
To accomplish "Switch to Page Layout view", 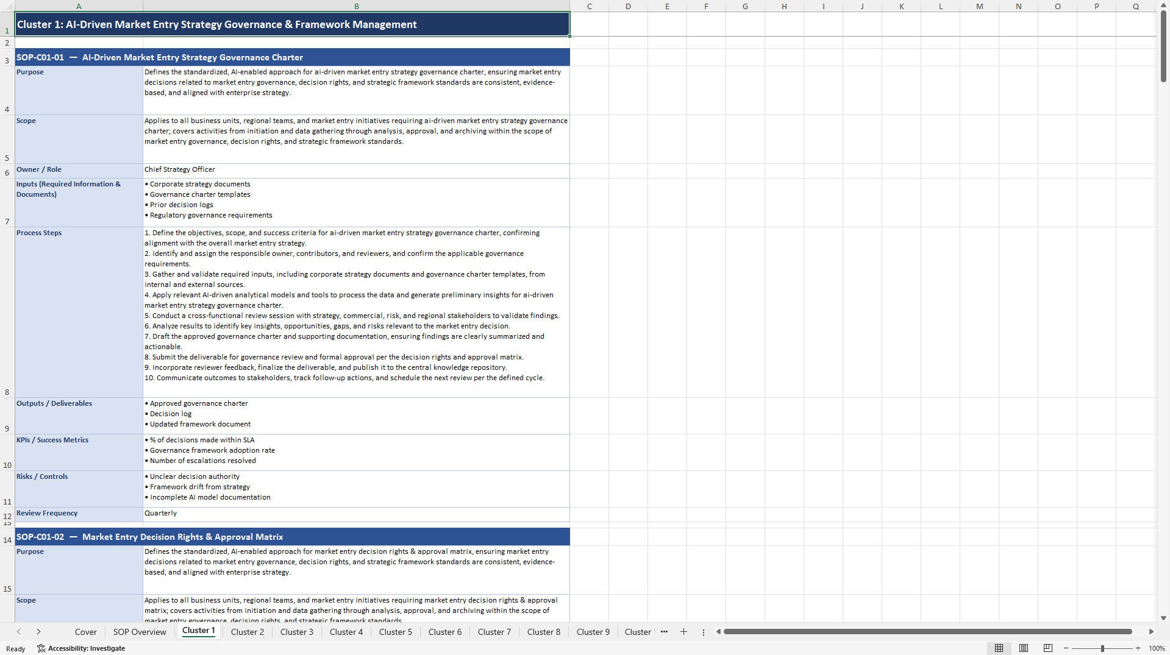I will pyautogui.click(x=1024, y=648).
